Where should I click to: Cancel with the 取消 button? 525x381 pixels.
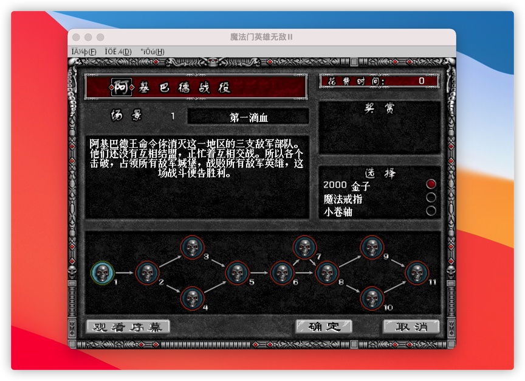pos(411,327)
